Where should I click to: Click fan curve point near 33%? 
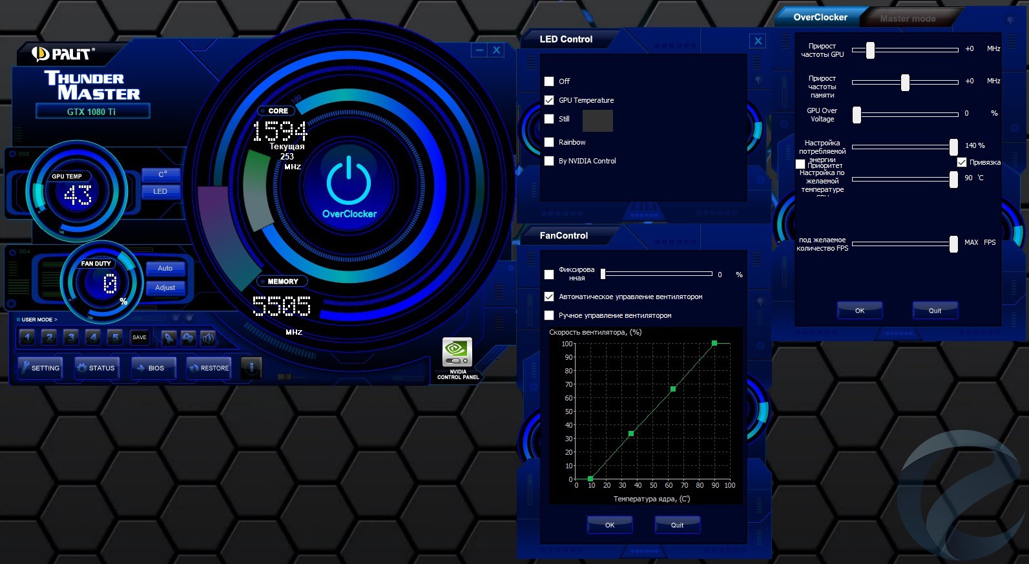click(631, 433)
